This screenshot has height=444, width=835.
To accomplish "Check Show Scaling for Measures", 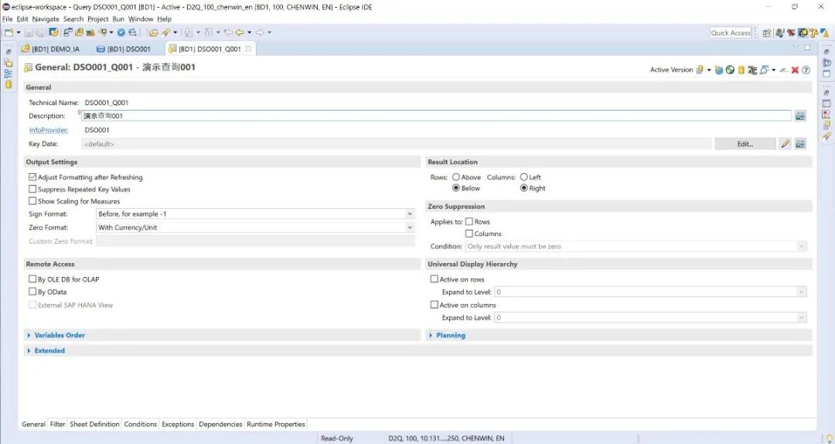I will pos(32,201).
